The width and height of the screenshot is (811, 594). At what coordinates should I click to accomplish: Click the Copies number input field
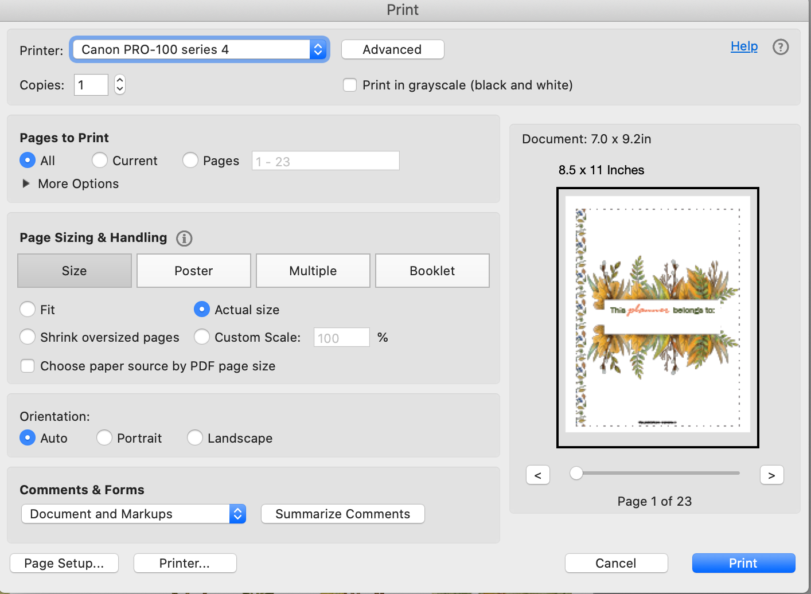click(91, 85)
